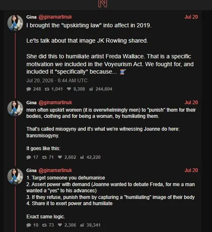Open the avatar on the second tweet

[15, 108]
